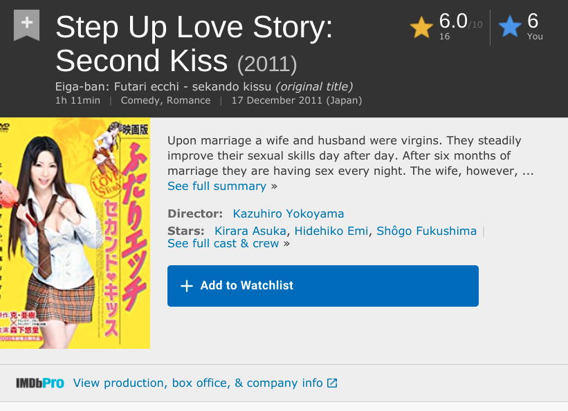Open the 17 December 2011 release date
This screenshot has width=568, height=411.
tap(296, 100)
